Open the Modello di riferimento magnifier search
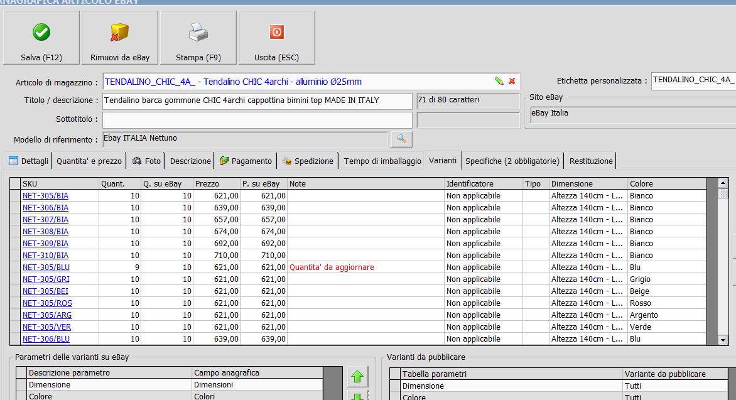 coord(401,139)
